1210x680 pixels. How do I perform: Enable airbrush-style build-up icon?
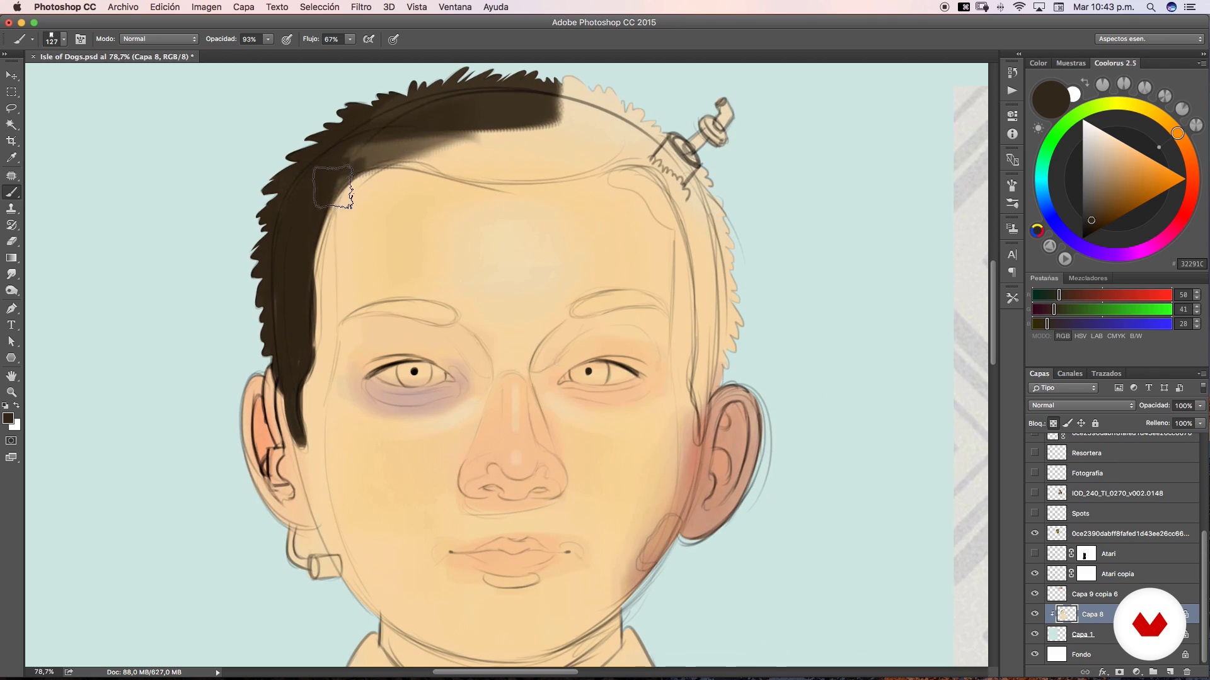click(x=369, y=39)
